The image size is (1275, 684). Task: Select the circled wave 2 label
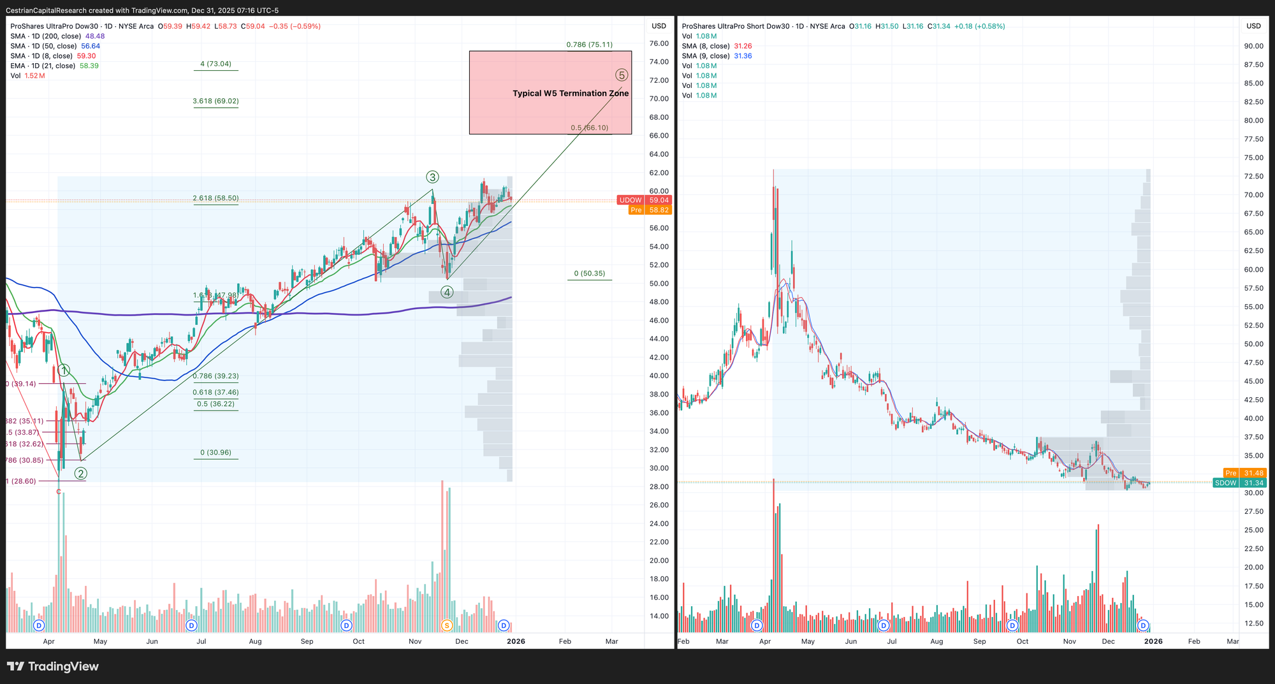(81, 474)
